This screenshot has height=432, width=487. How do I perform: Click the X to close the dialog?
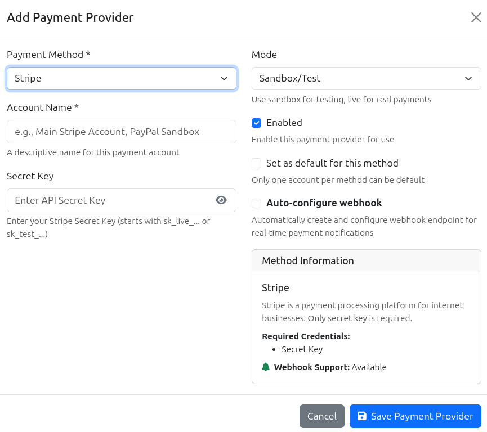(x=476, y=17)
